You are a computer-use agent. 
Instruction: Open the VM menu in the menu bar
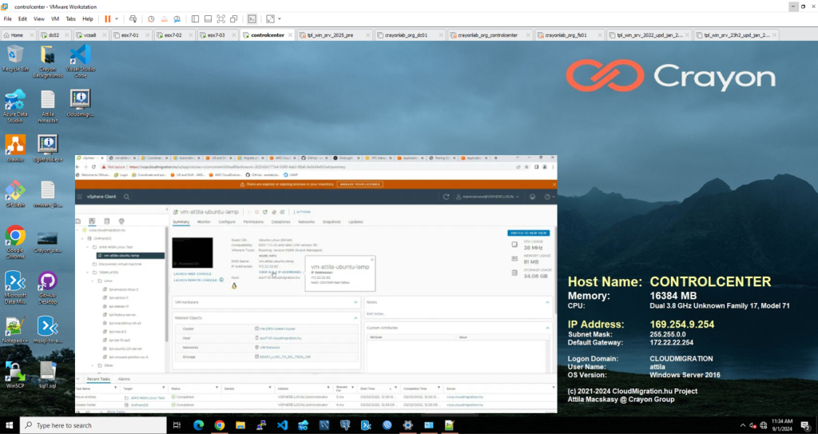click(55, 18)
